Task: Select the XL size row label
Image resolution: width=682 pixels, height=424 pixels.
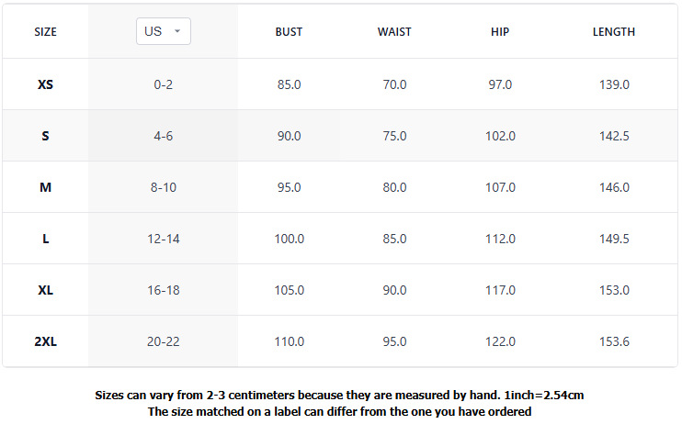Action: point(45,290)
